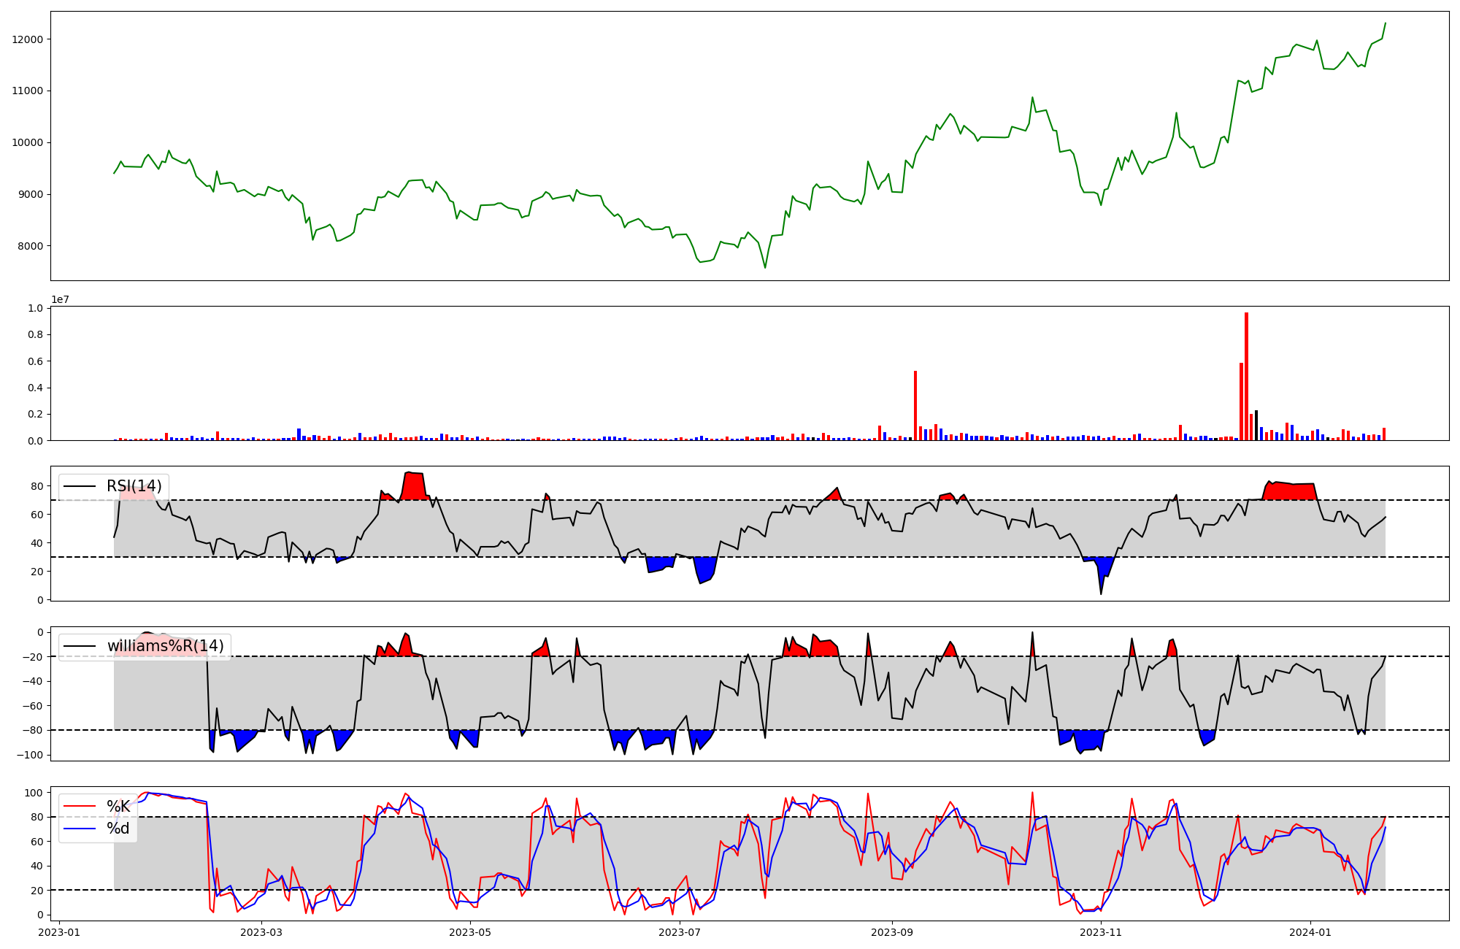Click the 0.8 volume axis label
This screenshot has height=949, width=1460.
coord(36,335)
